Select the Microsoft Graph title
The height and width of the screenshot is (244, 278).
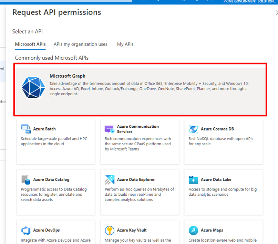coord(68,76)
